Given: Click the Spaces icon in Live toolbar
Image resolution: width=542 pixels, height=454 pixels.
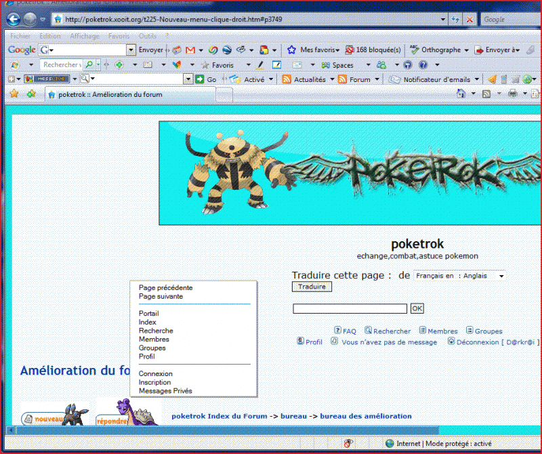Looking at the screenshot, I should point(325,65).
